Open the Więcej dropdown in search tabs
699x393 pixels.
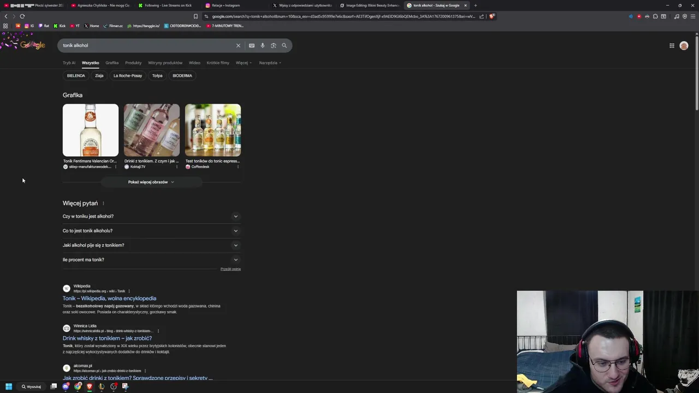click(x=244, y=63)
